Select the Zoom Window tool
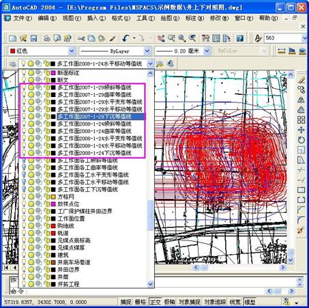Screen dimensions: 309x308 181,38
